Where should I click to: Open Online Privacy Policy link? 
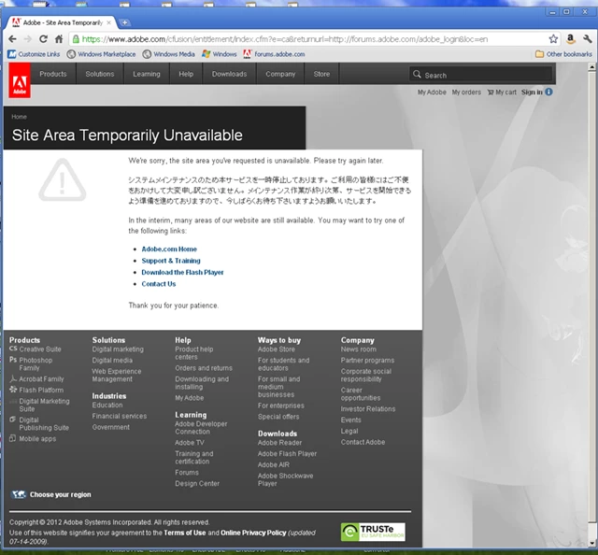[253, 533]
